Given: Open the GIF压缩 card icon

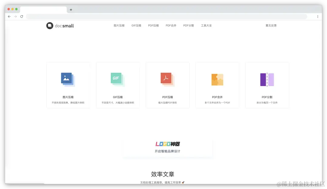Looking at the screenshot, I should [117, 79].
